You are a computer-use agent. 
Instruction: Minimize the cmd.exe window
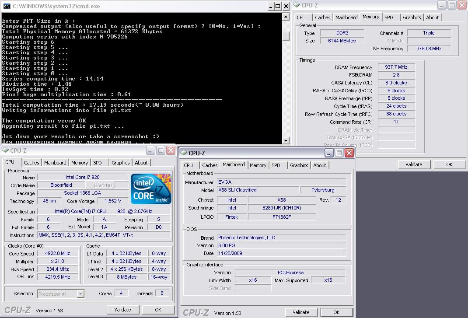tap(271, 6)
